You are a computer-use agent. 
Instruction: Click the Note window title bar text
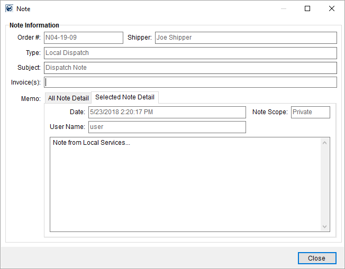tap(23, 9)
